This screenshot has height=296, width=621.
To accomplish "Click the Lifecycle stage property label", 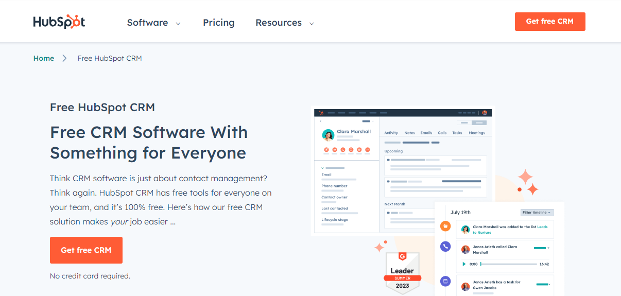I will [335, 220].
